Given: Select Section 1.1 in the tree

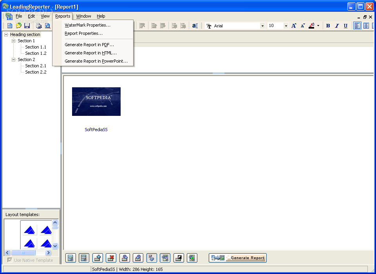Looking at the screenshot, I should [36, 47].
